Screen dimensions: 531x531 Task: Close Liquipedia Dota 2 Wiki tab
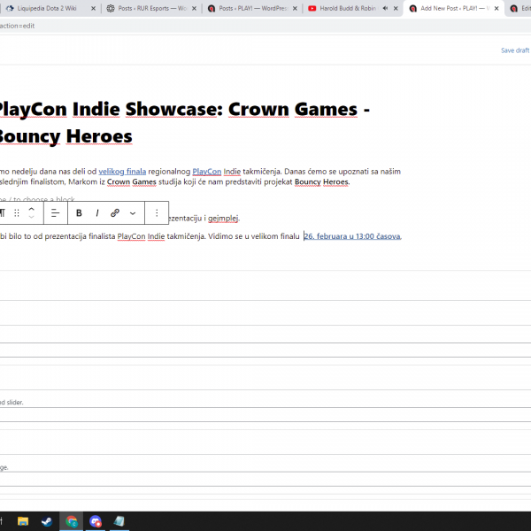tap(94, 9)
